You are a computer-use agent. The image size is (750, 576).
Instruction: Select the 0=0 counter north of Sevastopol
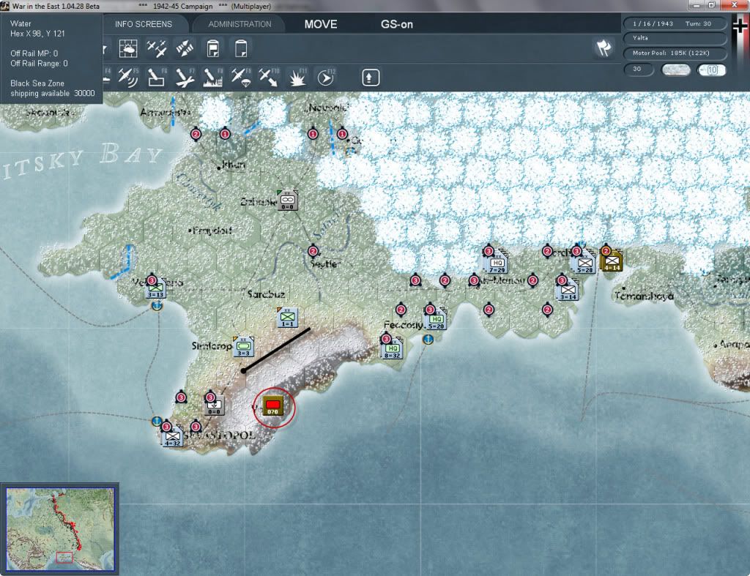coord(214,405)
